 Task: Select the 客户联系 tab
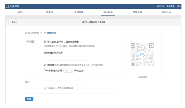108,12
